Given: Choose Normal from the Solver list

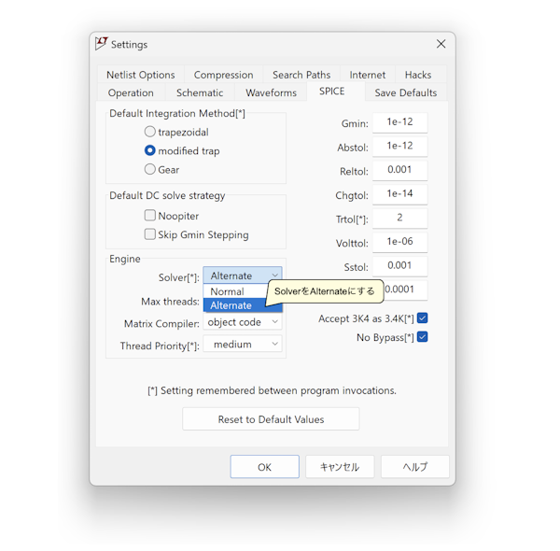Looking at the screenshot, I should pyautogui.click(x=227, y=291).
